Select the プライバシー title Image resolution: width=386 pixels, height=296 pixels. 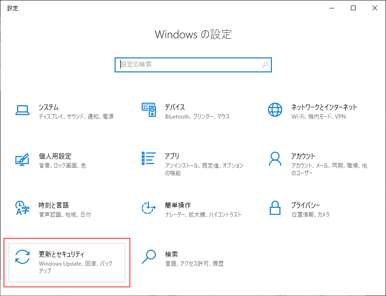(x=306, y=205)
